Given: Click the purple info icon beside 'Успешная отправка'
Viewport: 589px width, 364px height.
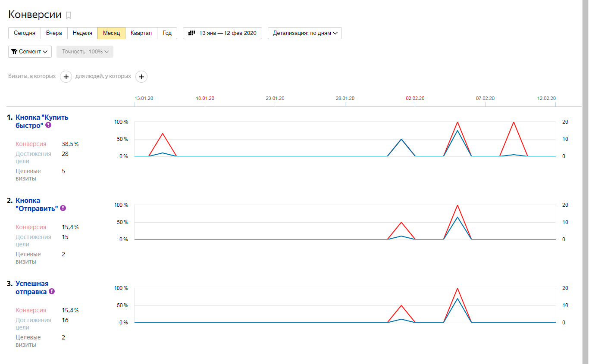Looking at the screenshot, I should [52, 291].
